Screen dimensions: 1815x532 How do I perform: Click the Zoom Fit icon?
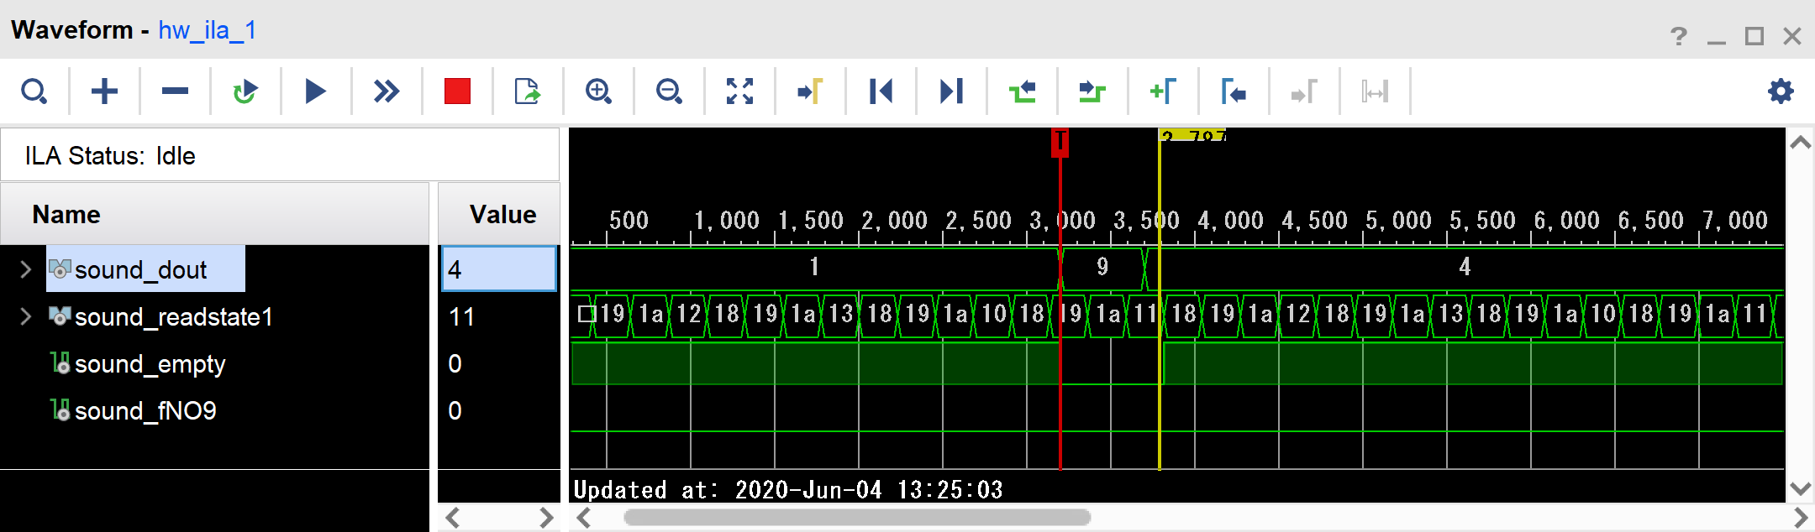pyautogui.click(x=739, y=91)
